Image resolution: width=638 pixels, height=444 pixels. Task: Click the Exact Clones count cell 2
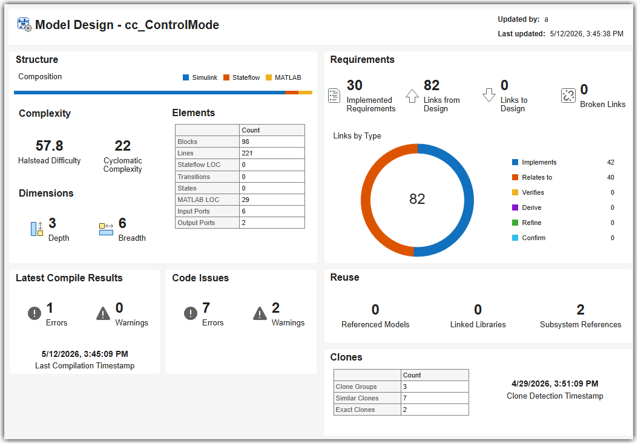tap(435, 410)
